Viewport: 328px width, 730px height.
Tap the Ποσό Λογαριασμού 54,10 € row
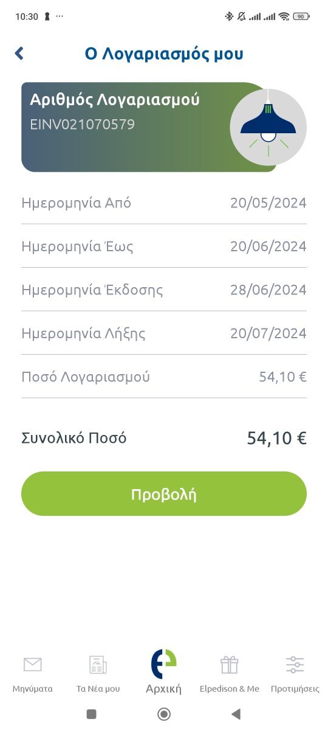point(164,377)
